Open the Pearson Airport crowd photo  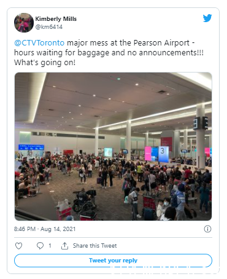click(113, 146)
